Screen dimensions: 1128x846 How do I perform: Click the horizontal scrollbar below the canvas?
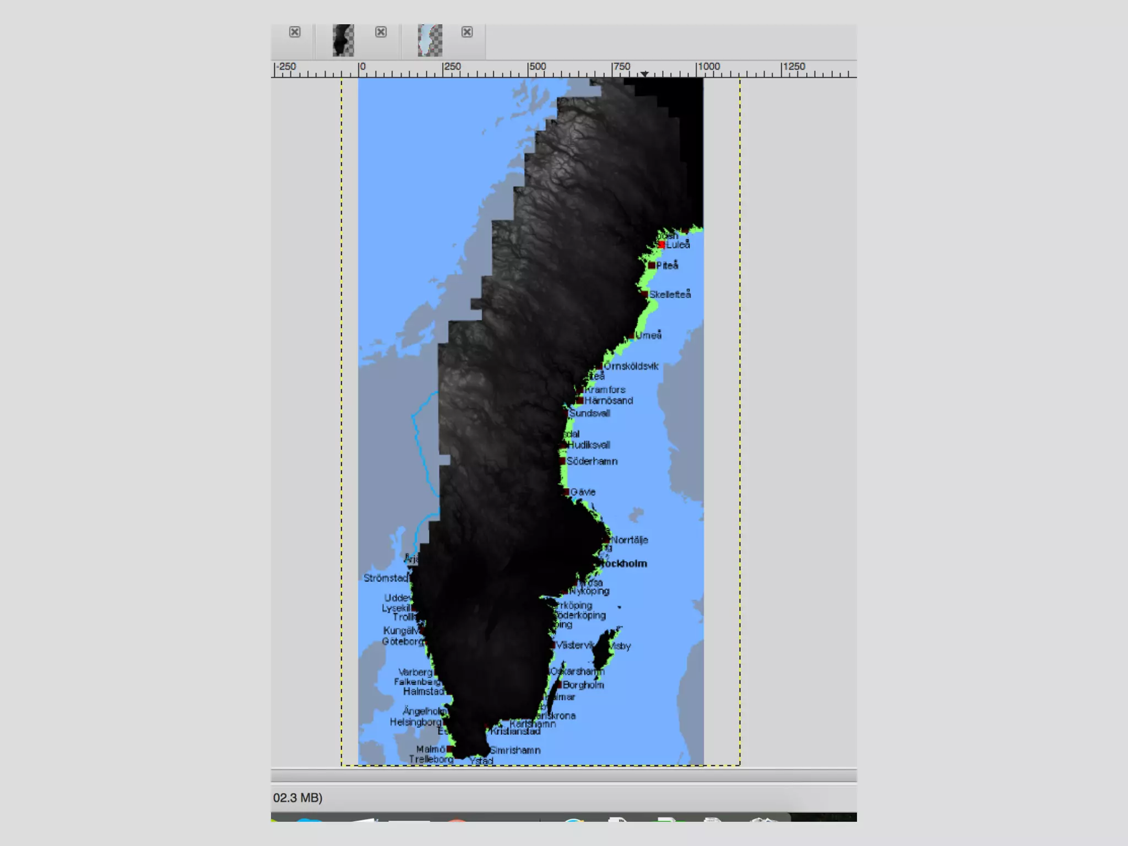563,775
